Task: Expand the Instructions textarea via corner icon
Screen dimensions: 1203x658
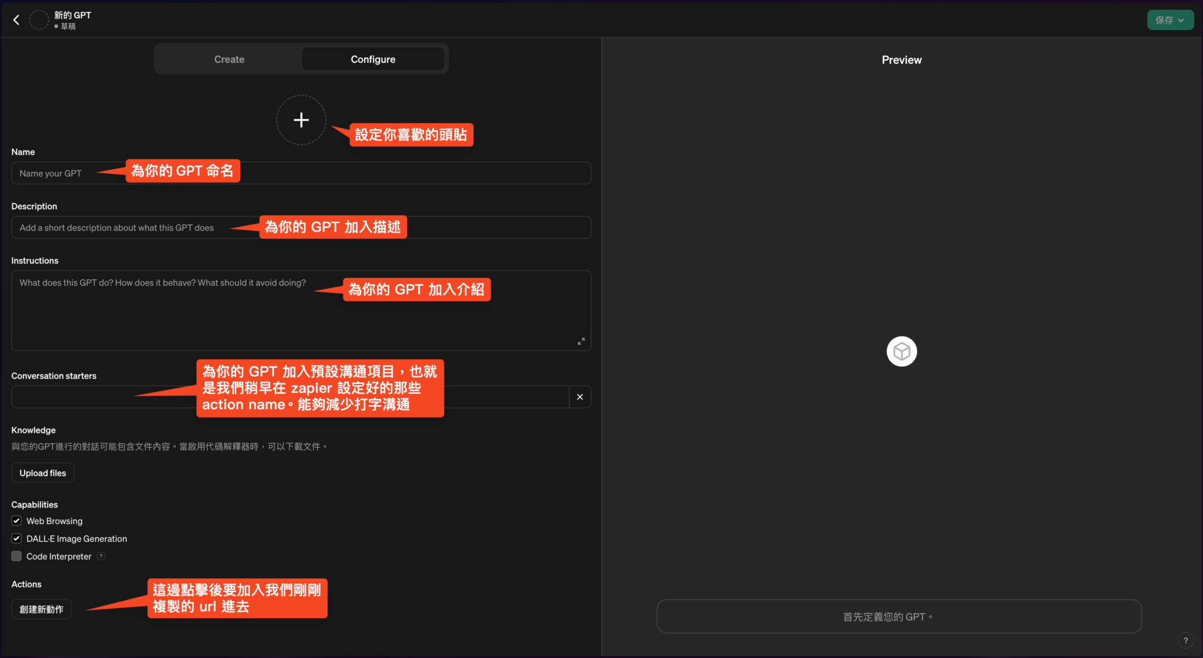Action: click(x=581, y=341)
